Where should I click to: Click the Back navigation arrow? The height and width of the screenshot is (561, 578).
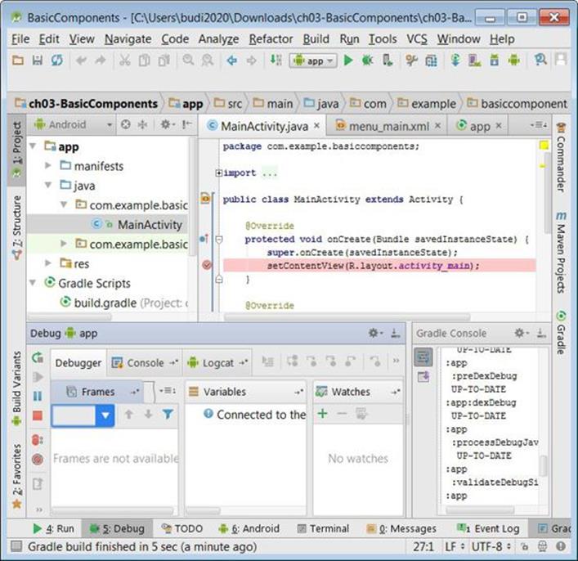231,60
